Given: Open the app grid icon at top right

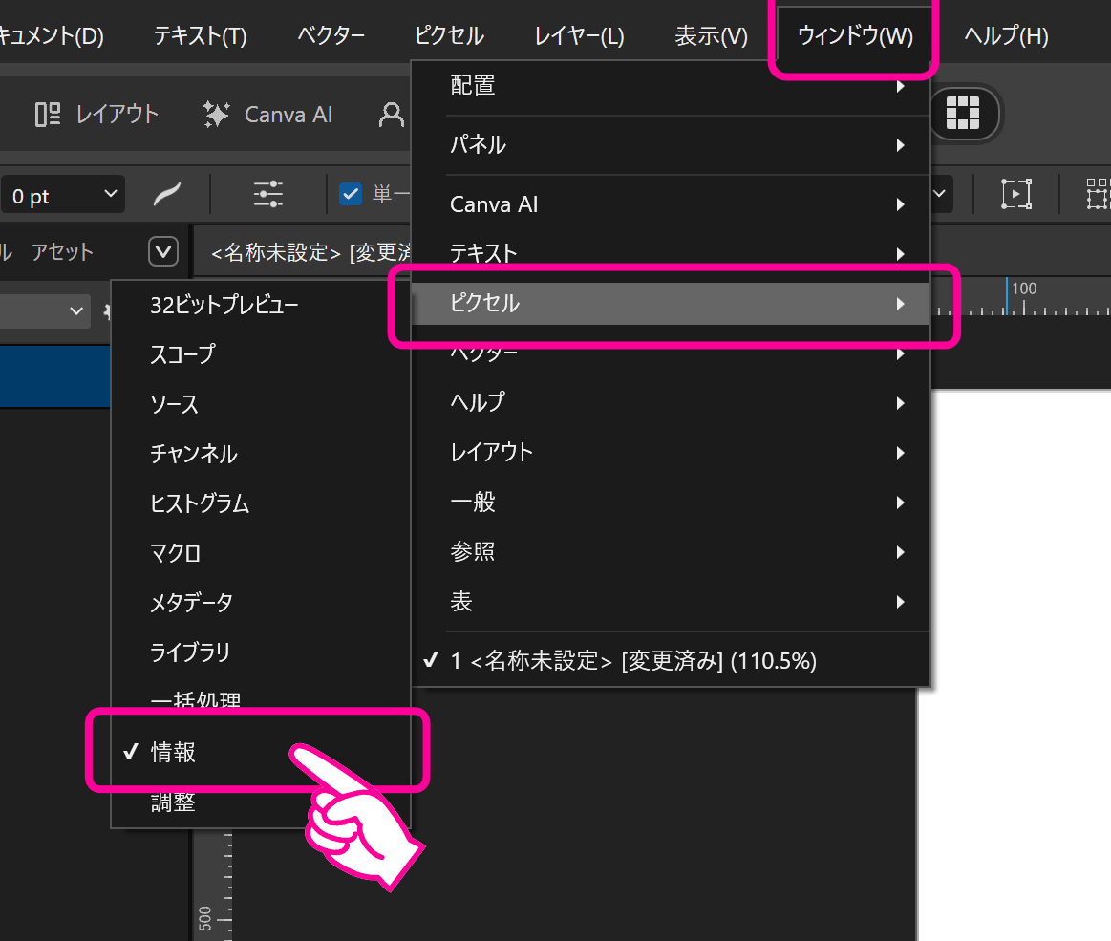Looking at the screenshot, I should coord(965,114).
